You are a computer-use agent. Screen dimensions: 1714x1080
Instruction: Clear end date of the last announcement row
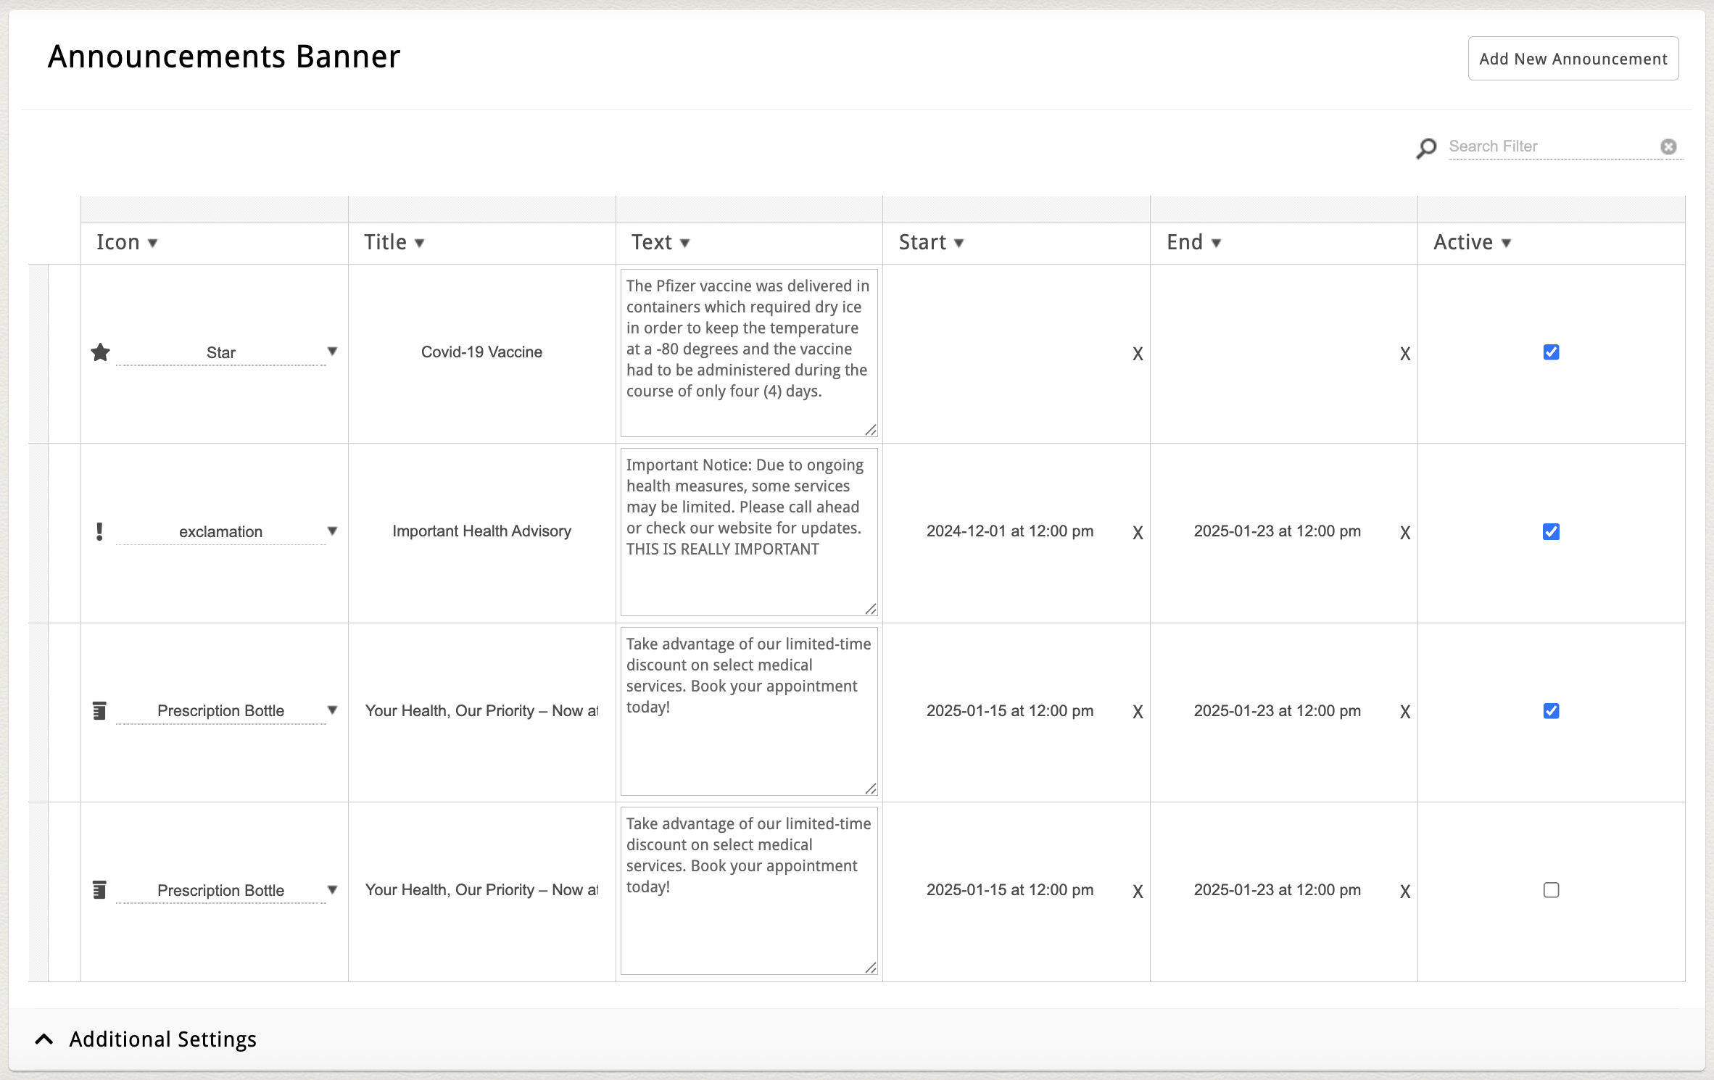pyautogui.click(x=1404, y=892)
